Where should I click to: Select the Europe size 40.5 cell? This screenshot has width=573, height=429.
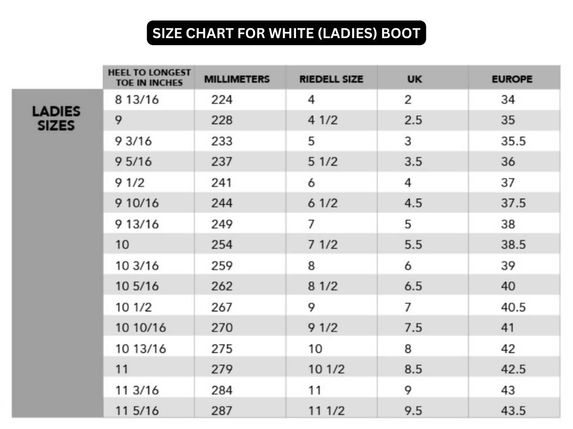click(513, 307)
